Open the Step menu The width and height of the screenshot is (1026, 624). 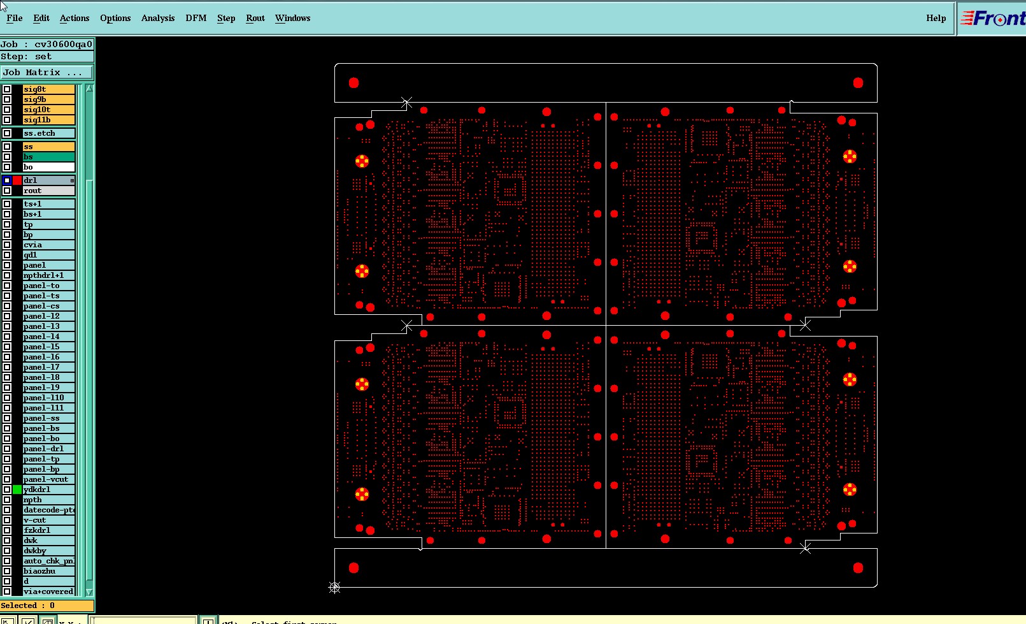coord(226,18)
